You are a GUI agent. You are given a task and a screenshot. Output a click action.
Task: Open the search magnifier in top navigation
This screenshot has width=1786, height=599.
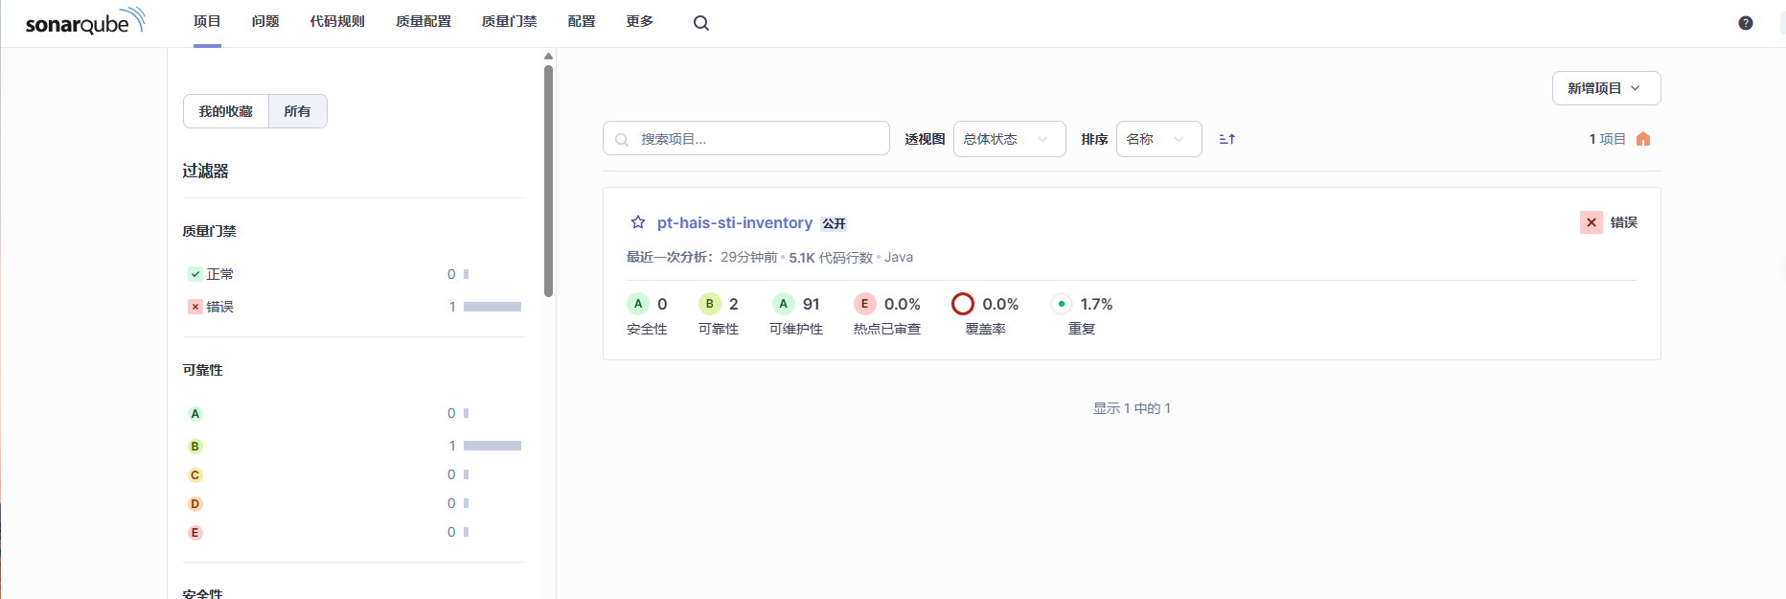[701, 23]
